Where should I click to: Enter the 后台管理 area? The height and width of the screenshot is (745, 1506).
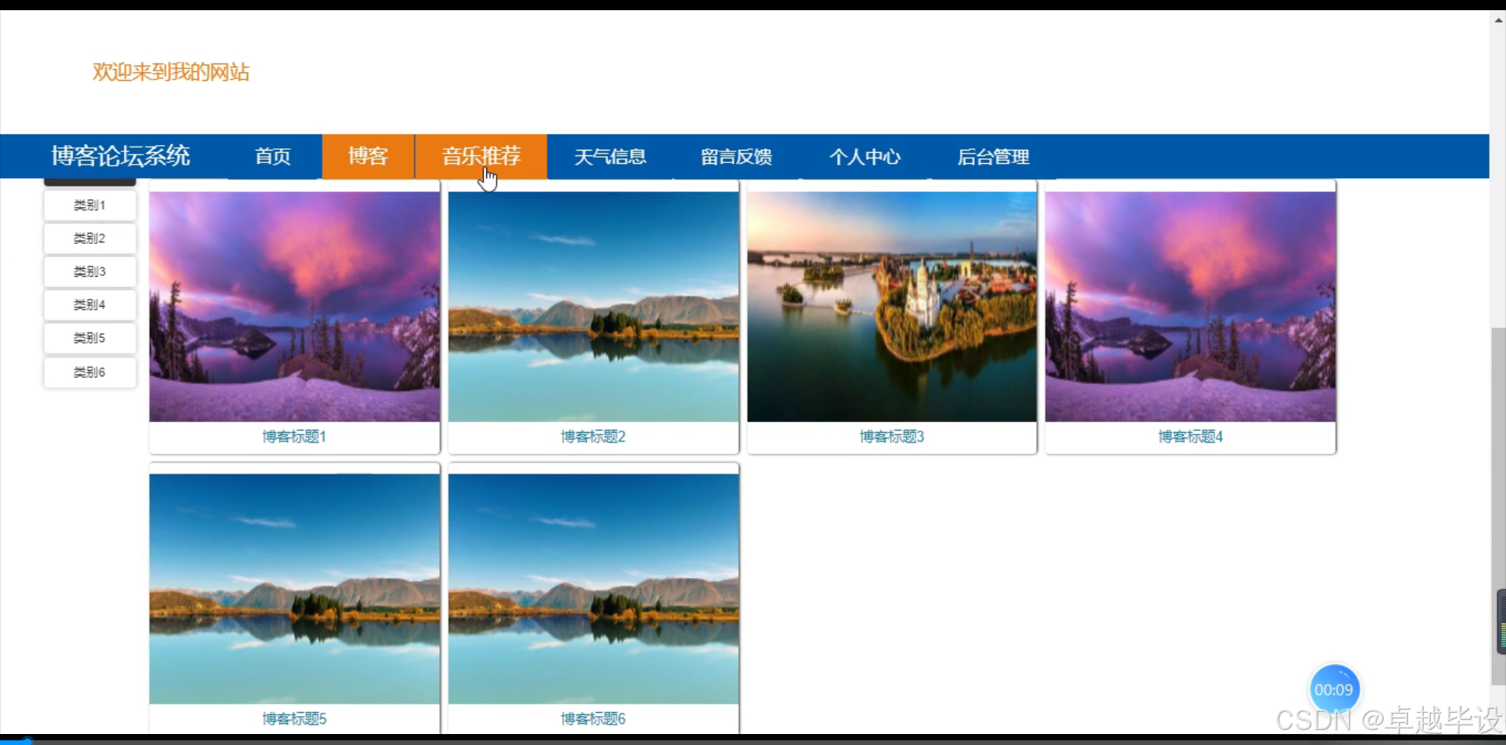(x=993, y=156)
